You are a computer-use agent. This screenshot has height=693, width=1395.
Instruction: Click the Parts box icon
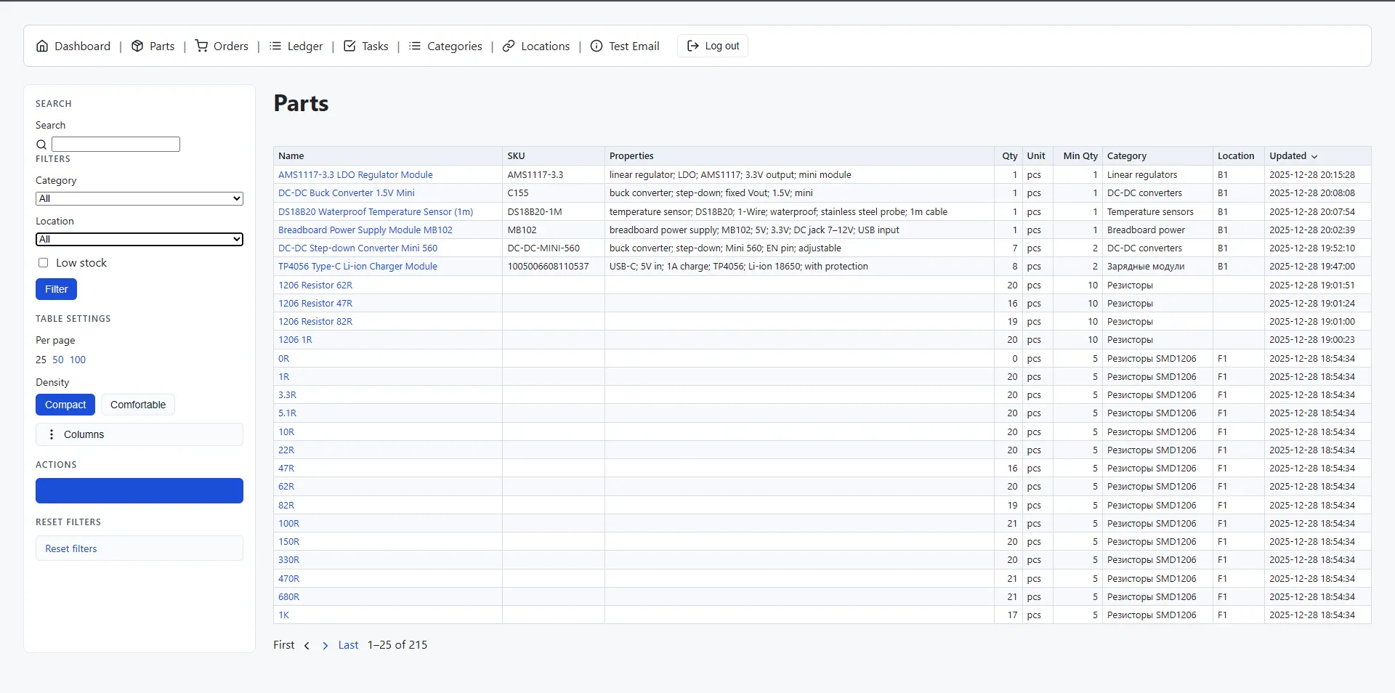137,46
